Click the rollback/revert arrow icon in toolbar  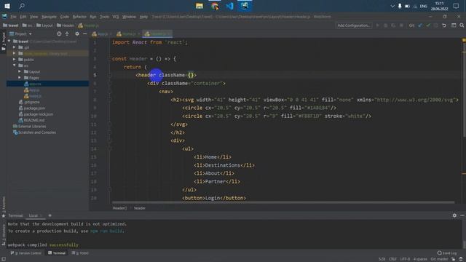(444, 25)
